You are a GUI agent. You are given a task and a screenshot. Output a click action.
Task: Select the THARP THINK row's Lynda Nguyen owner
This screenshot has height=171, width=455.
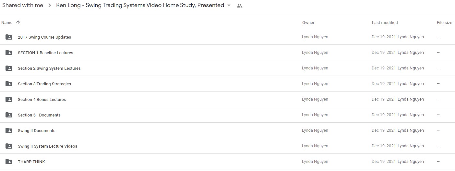click(315, 162)
